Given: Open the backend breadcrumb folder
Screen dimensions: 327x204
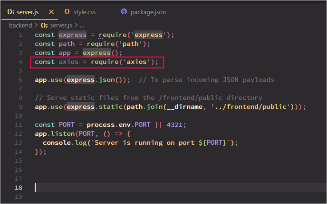Looking at the screenshot, I should click(x=20, y=26).
